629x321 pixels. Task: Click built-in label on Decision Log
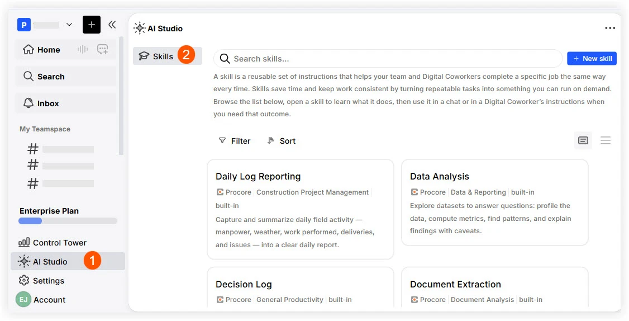click(x=340, y=300)
